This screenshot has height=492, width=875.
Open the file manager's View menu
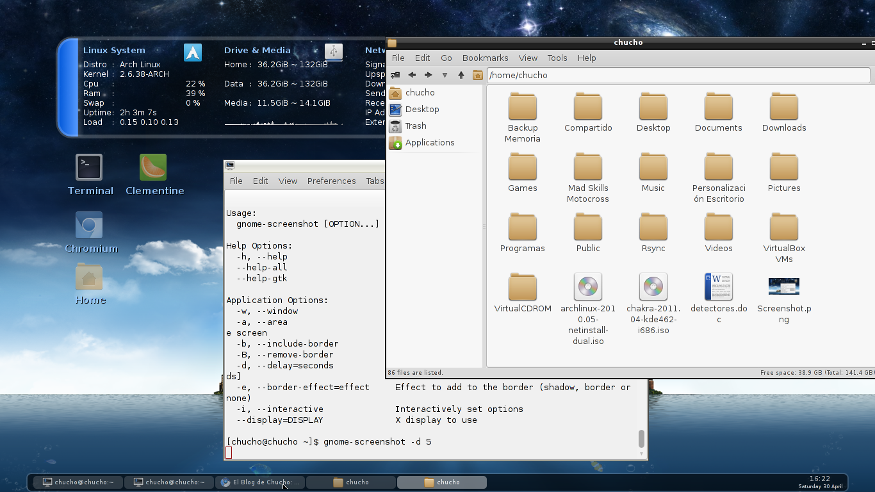point(528,58)
